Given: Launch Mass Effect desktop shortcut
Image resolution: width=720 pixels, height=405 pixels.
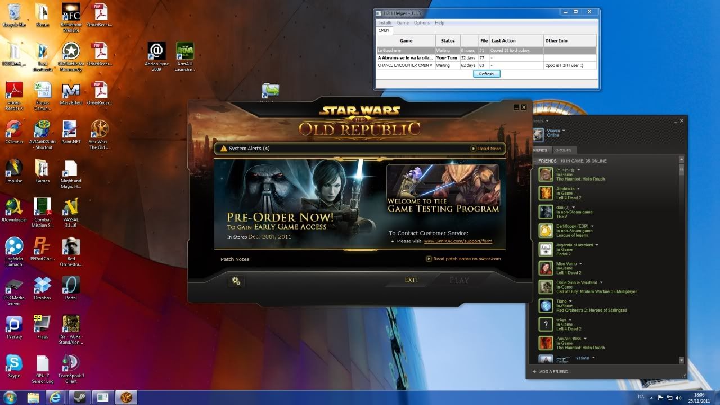Looking at the screenshot, I should (71, 94).
